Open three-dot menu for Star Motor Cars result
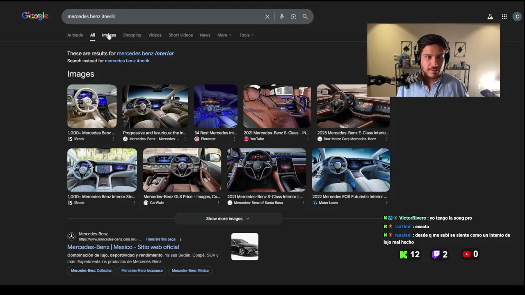Image resolution: width=525 pixels, height=295 pixels. [387, 139]
